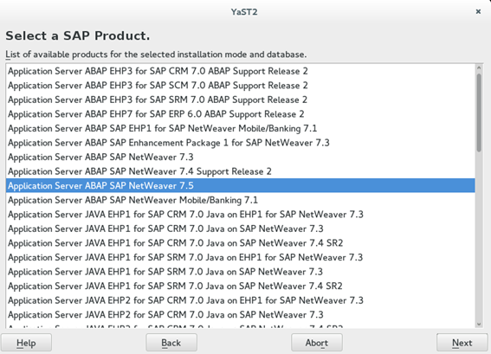Proceed with the Next button
Screen dimensions: 491x354
[462, 343]
